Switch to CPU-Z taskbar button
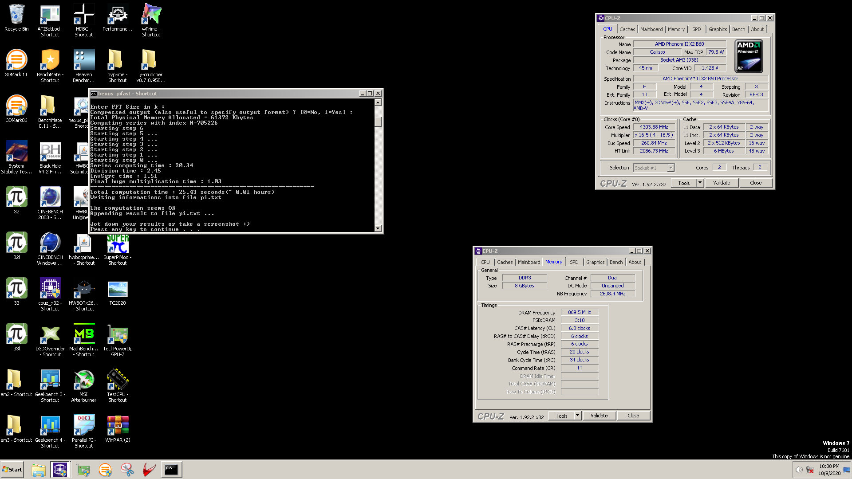 (x=60, y=470)
